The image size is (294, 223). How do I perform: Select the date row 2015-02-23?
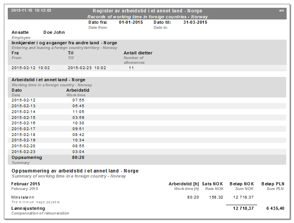(23, 152)
